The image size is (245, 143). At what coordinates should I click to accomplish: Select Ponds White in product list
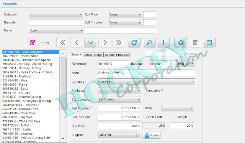(x=31, y=56)
